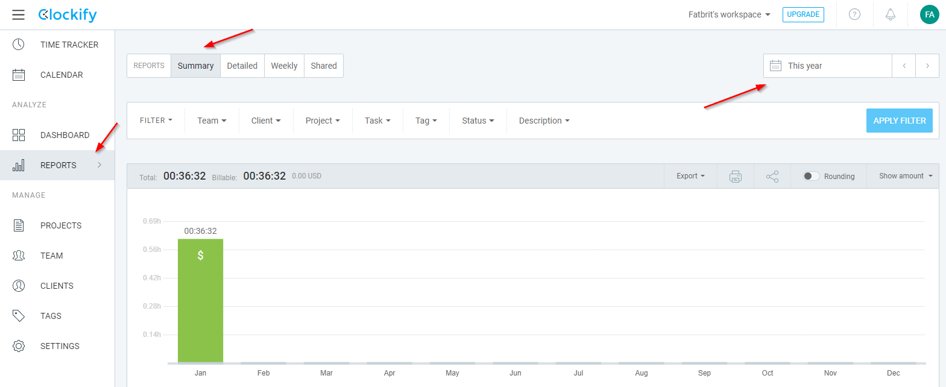Click the REPORTS label beside tabs
This screenshot has height=387, width=946.
(149, 66)
